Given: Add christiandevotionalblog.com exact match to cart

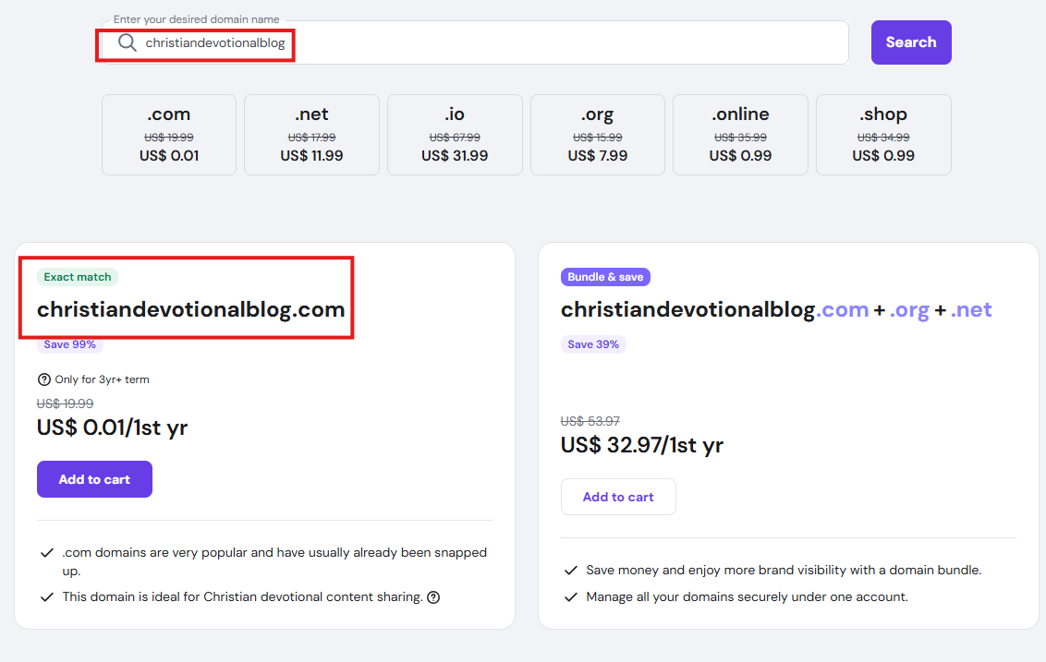Looking at the screenshot, I should point(94,479).
